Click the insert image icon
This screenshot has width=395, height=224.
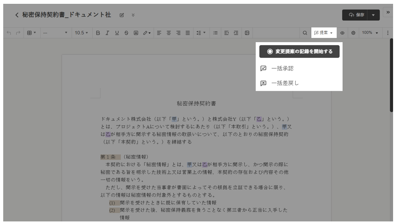pos(247,33)
